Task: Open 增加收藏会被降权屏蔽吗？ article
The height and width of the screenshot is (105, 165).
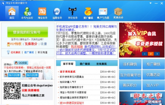Action: pyautogui.click(x=74, y=98)
